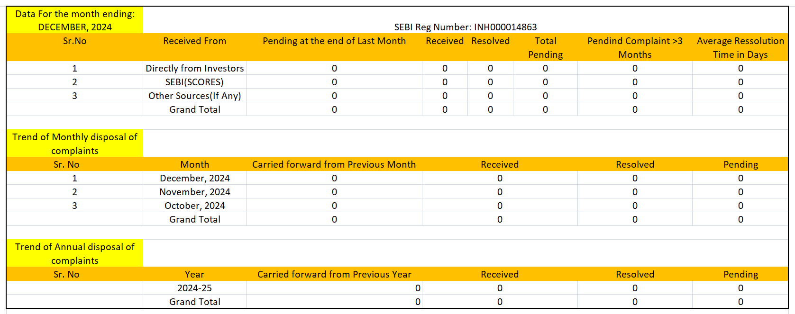
Task: Select 'Trend of Annual disposal of complaints' heading
Action: click(x=75, y=253)
